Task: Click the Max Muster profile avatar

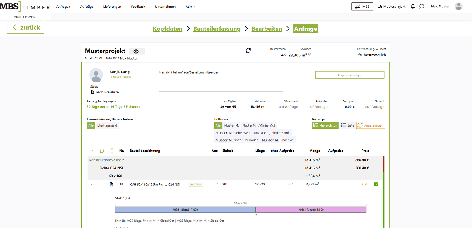Action: (x=459, y=6)
